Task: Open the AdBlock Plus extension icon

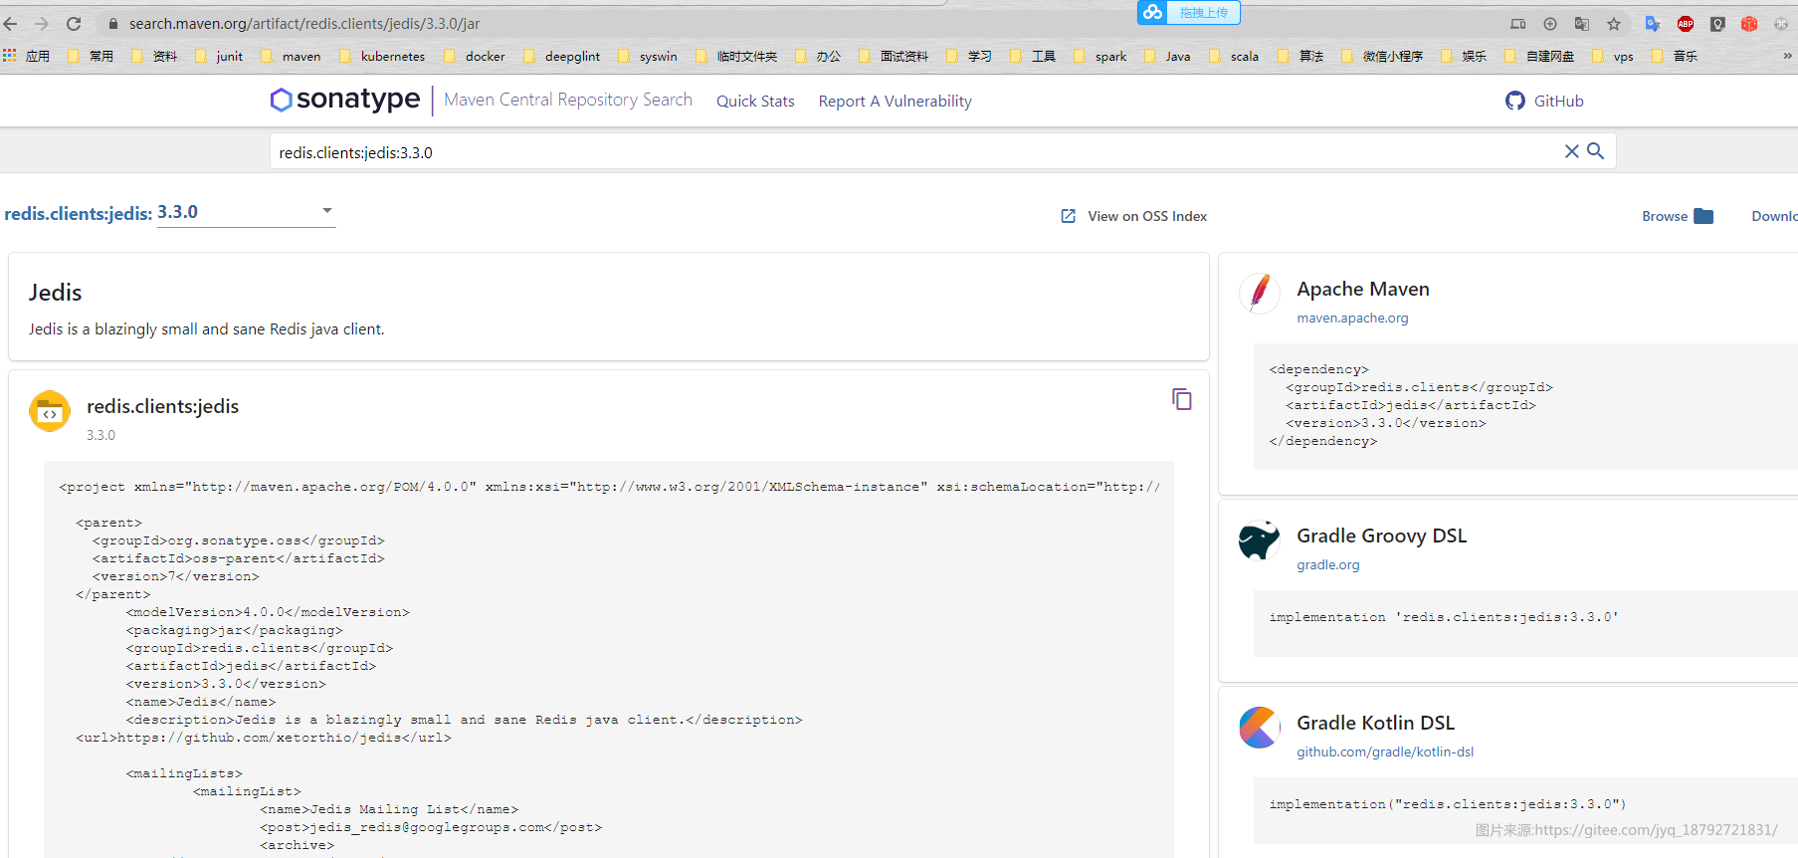Action: click(x=1686, y=24)
